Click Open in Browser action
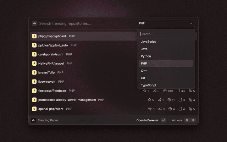This screenshot has width=227, height=142. [x=147, y=120]
